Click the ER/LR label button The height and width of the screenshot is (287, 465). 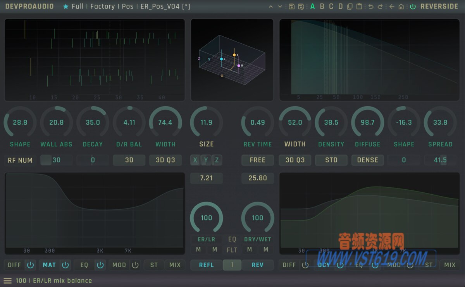point(207,239)
